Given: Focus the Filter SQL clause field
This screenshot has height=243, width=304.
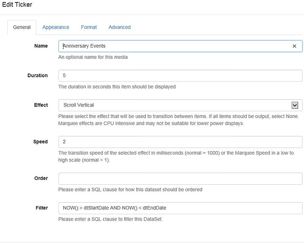Looking at the screenshot, I should coord(180,208).
